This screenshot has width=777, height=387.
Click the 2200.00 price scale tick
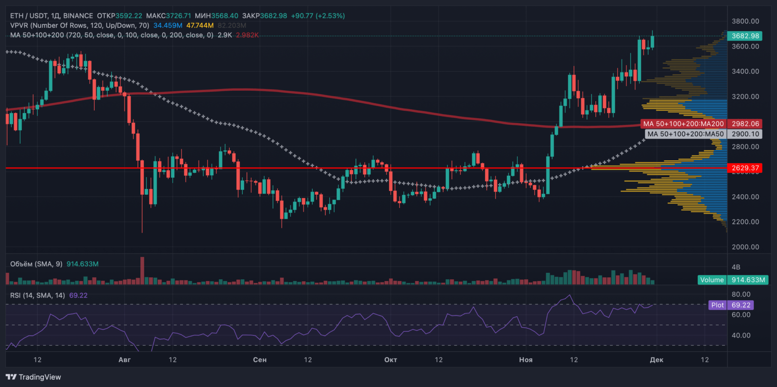[745, 222]
